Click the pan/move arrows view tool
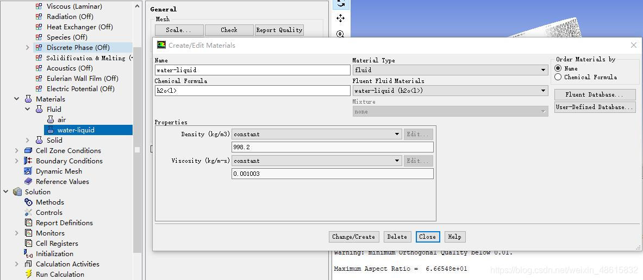 click(x=340, y=18)
